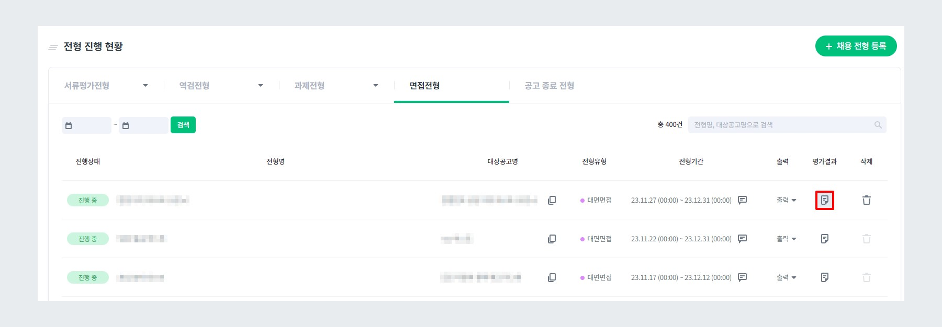This screenshot has width=942, height=327.
Task: Click the search magnifier icon in the search box
Action: 877,124
